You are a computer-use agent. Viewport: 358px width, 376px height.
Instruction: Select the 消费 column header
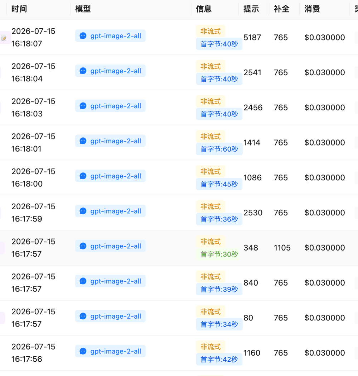312,9
